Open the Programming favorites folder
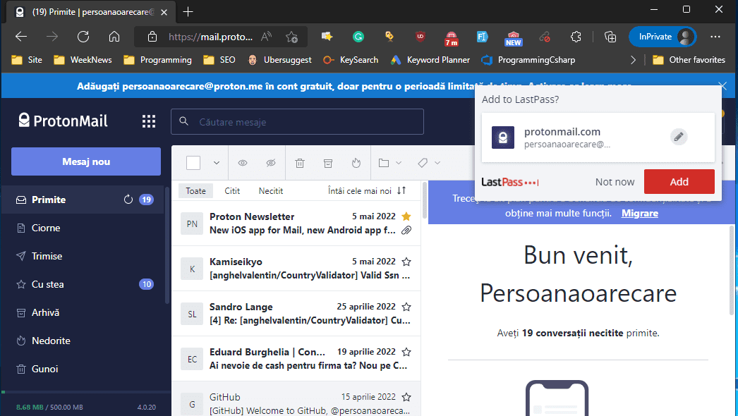The height and width of the screenshot is (416, 738). [x=157, y=60]
